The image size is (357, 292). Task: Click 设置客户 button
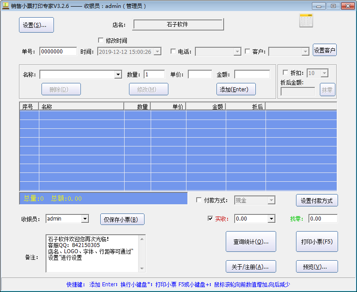[324, 50]
